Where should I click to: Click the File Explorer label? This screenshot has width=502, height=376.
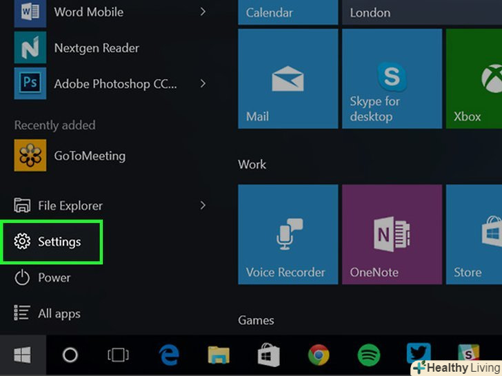pyautogui.click(x=70, y=206)
